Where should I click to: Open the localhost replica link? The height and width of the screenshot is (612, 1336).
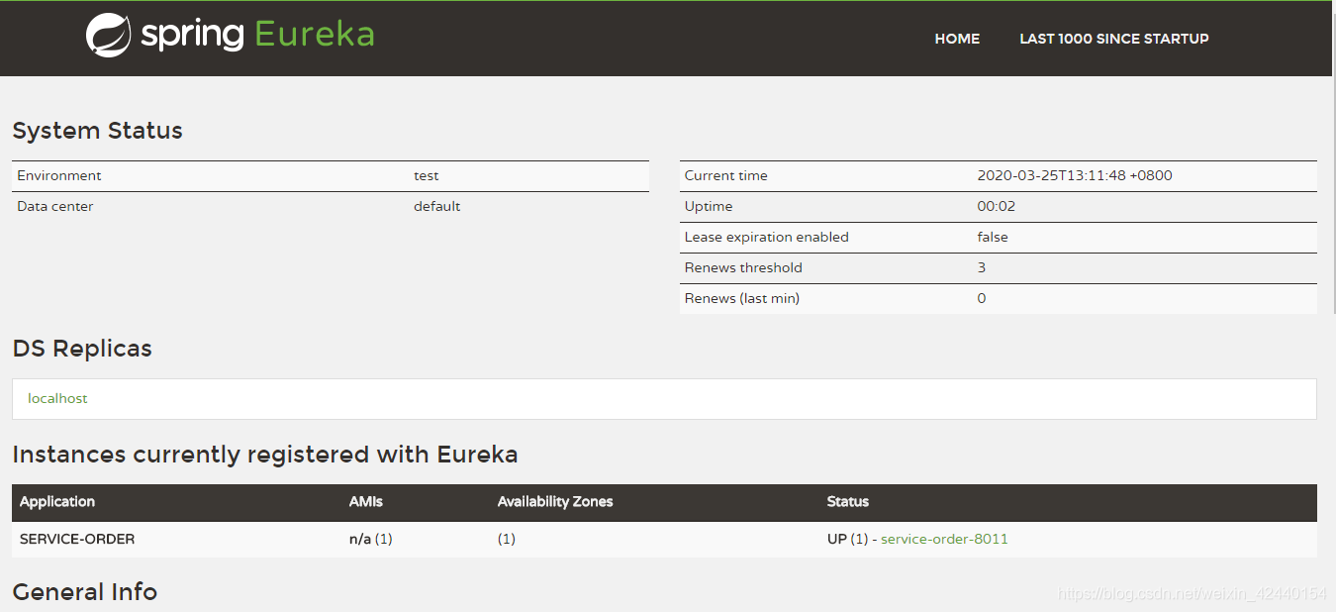tap(57, 398)
